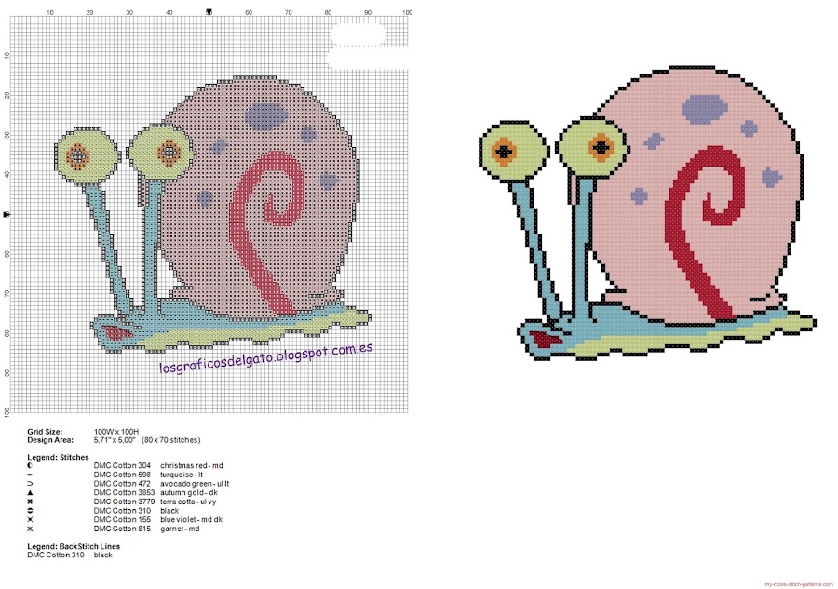Screen dimensions: 838x589
Task: Click the snail preview image on the right
Action: (x=647, y=215)
